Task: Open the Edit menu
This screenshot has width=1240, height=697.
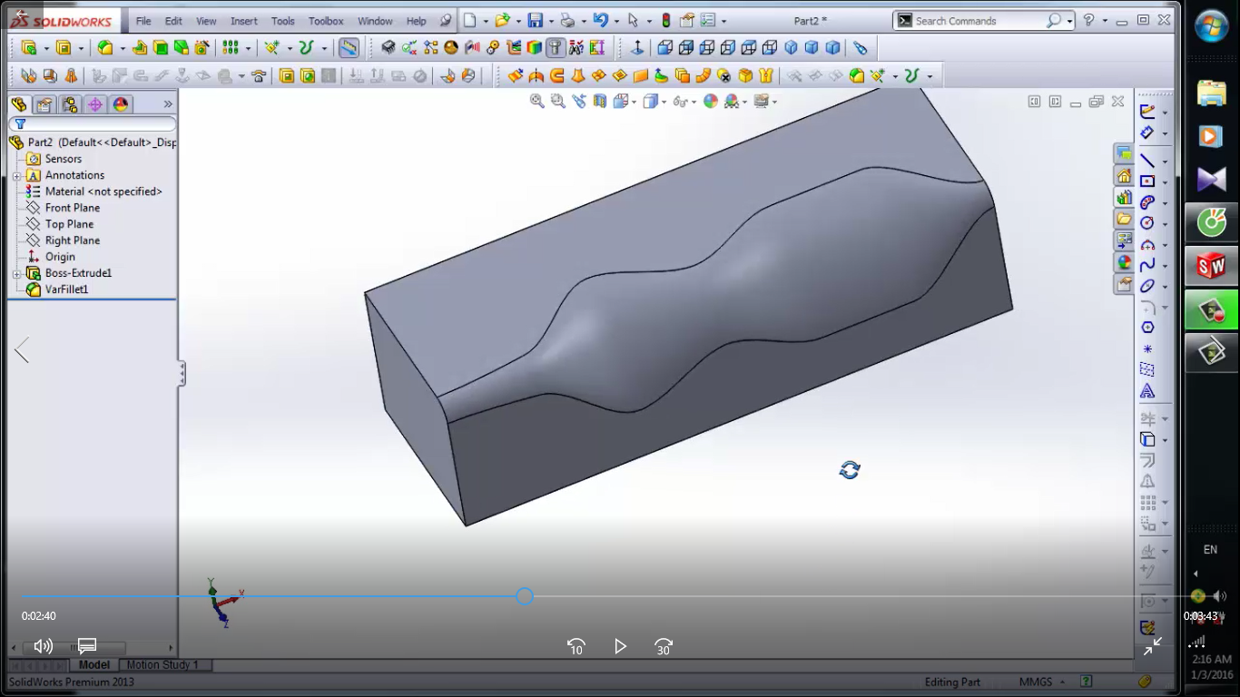Action: coord(173,21)
